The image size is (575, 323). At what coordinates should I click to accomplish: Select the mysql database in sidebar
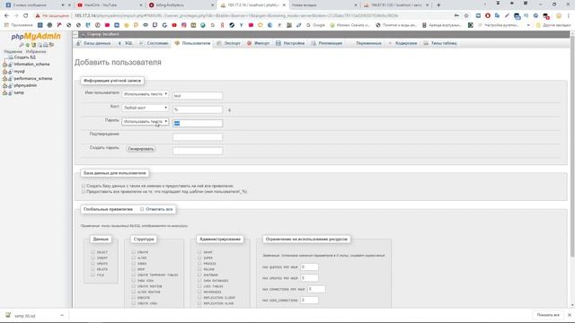click(x=20, y=72)
